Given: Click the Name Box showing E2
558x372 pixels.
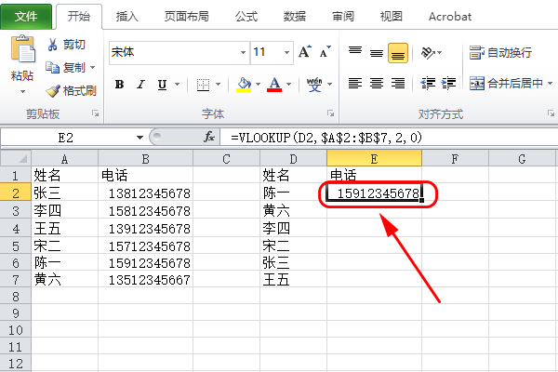Looking at the screenshot, I should point(68,138).
